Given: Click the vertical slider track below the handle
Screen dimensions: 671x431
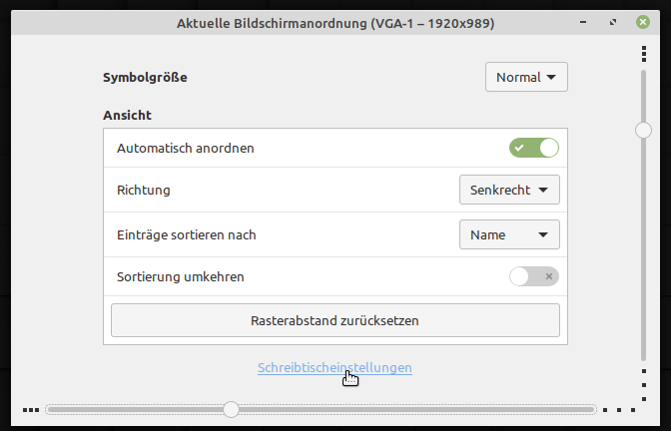Looking at the screenshot, I should coord(644,249).
